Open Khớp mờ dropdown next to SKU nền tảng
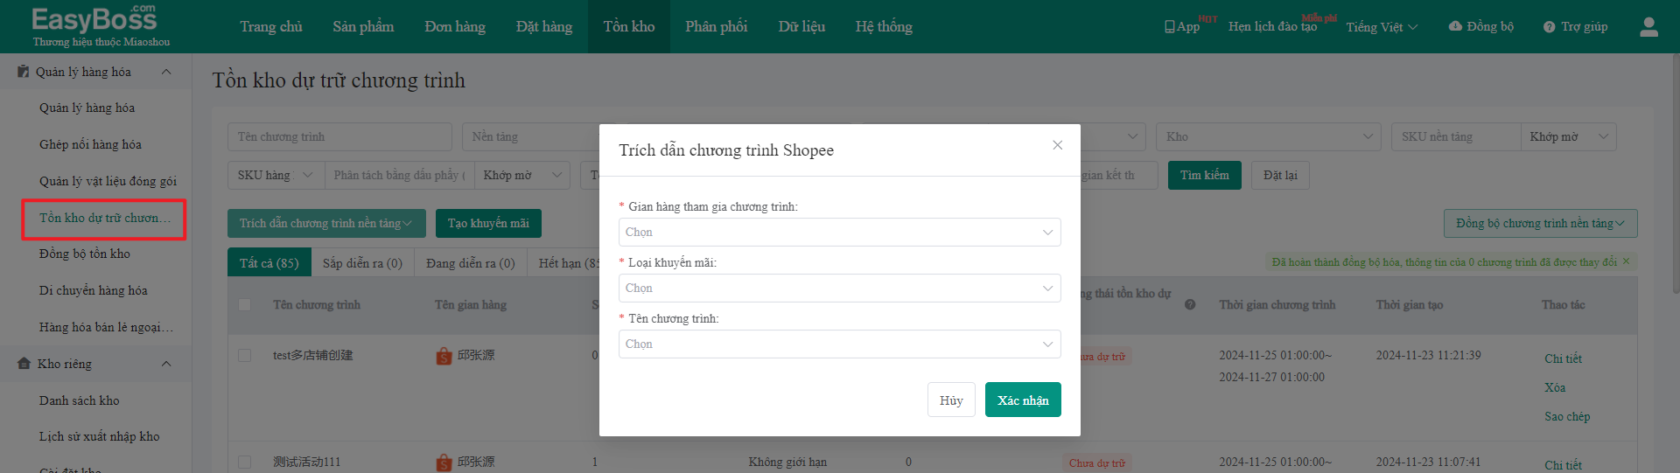Viewport: 1680px width, 473px height. (x=1568, y=136)
